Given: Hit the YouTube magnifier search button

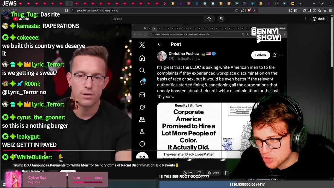Looking at the screenshot, I should pyautogui.click(x=209, y=19).
